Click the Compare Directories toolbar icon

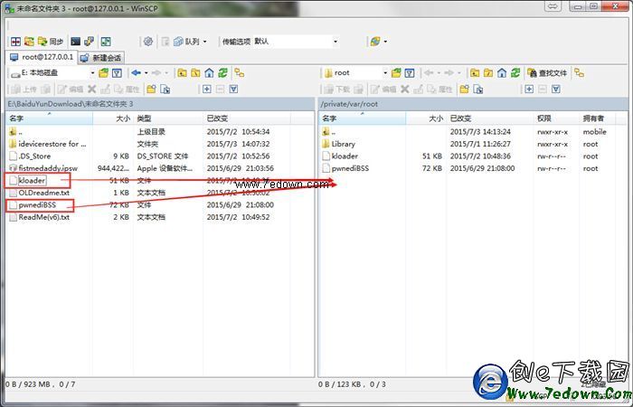[15, 42]
